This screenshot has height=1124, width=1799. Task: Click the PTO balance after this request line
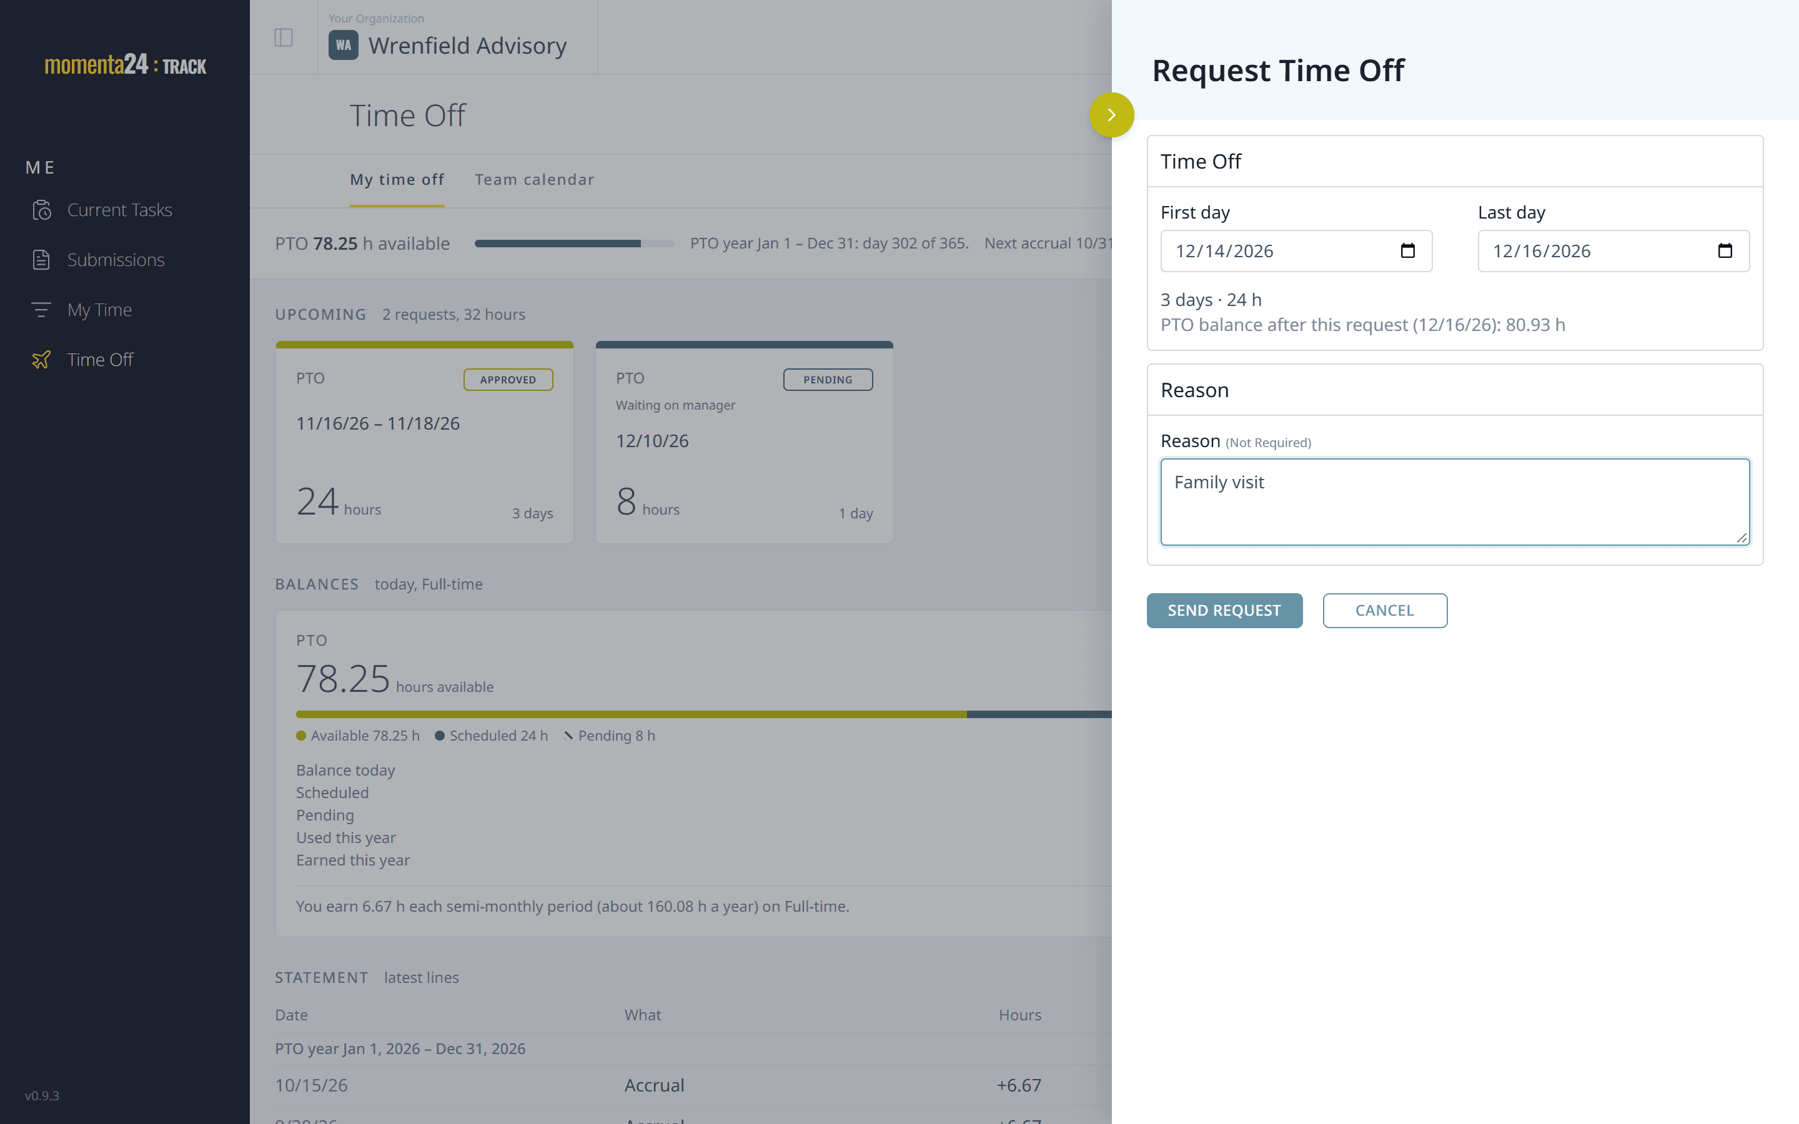1362,325
